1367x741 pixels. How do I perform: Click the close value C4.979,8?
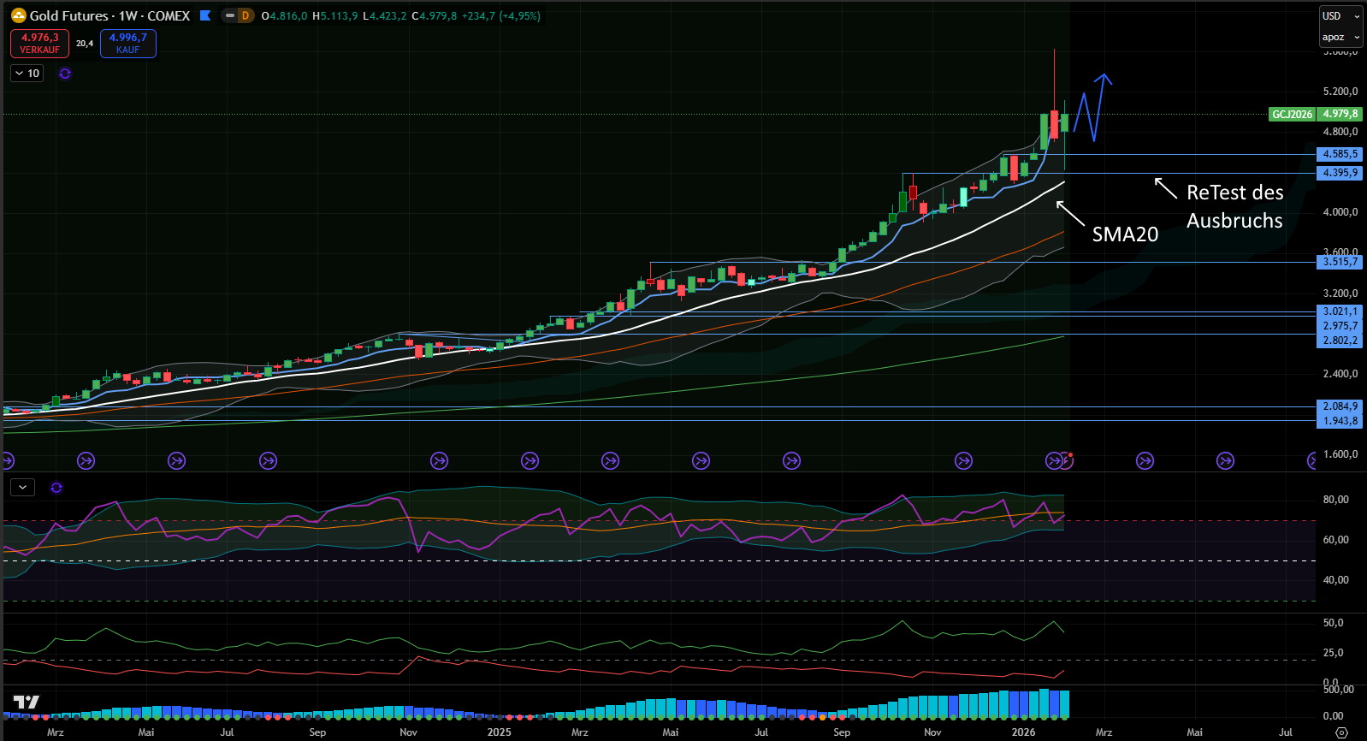[x=435, y=15]
